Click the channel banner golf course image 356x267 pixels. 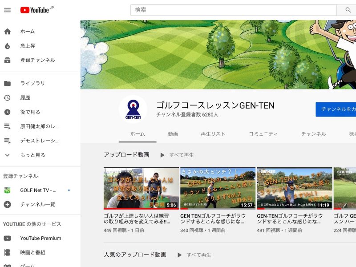(218, 54)
